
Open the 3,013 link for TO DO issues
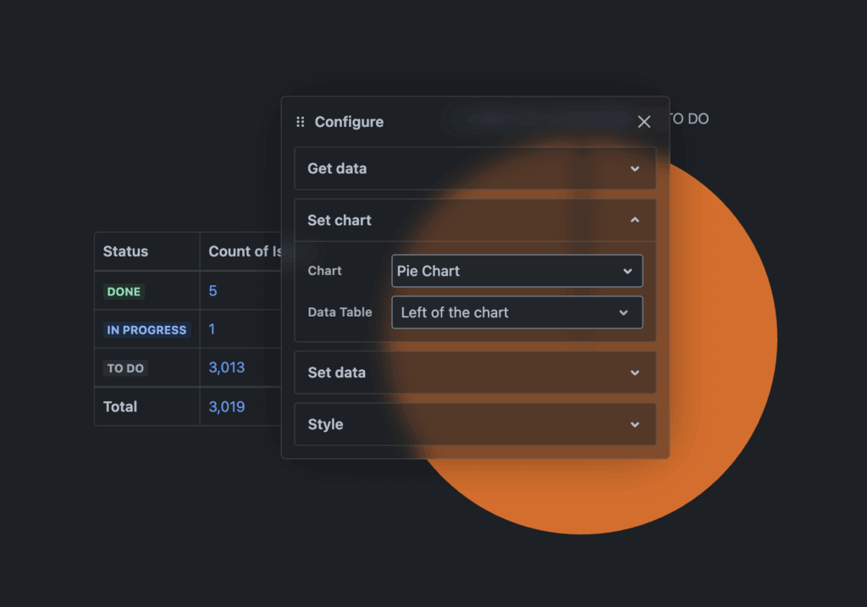[x=226, y=367]
